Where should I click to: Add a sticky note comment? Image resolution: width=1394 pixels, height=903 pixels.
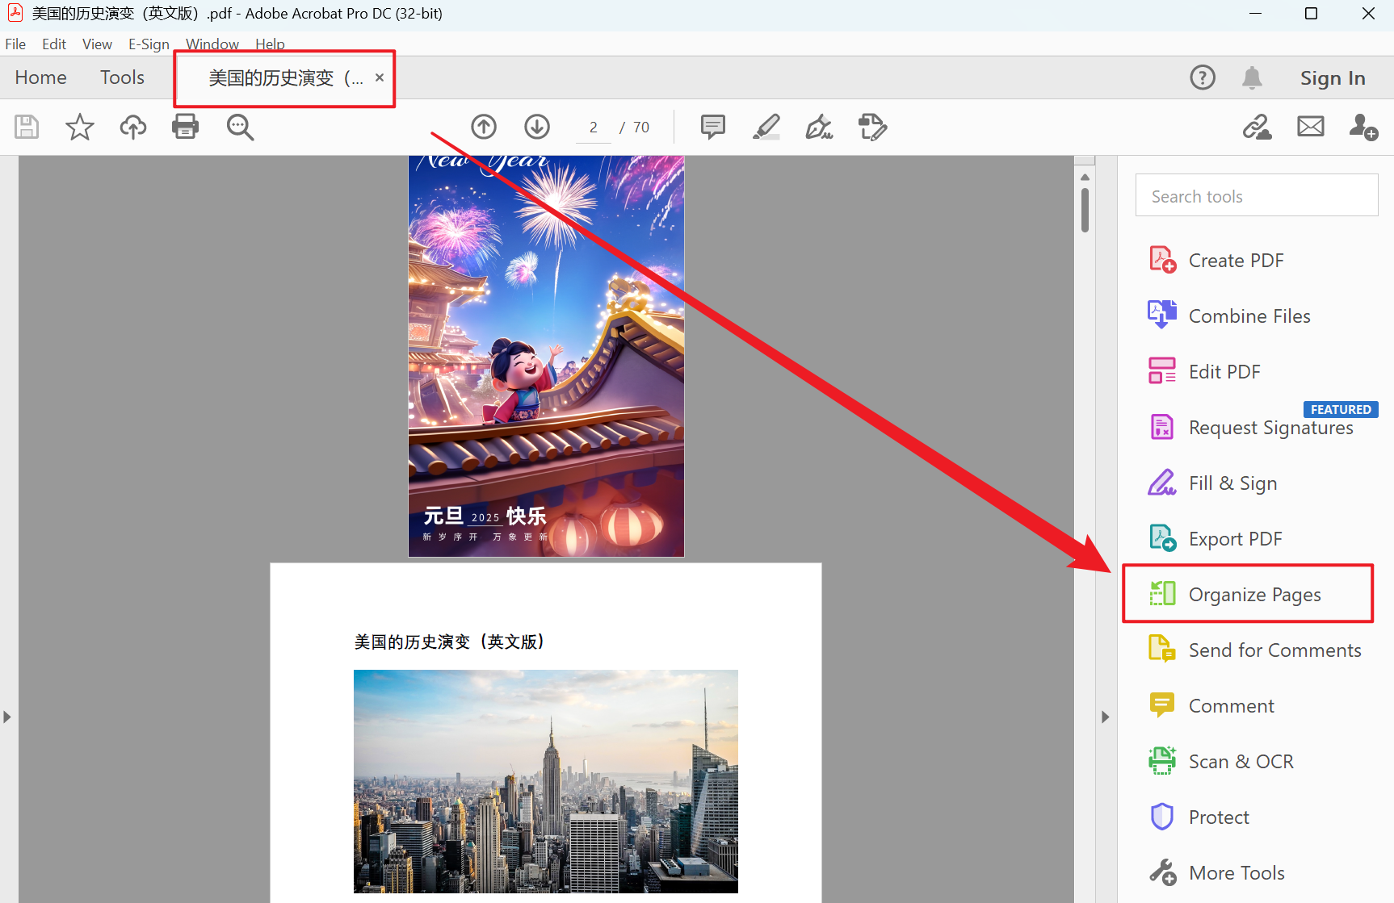click(x=712, y=127)
